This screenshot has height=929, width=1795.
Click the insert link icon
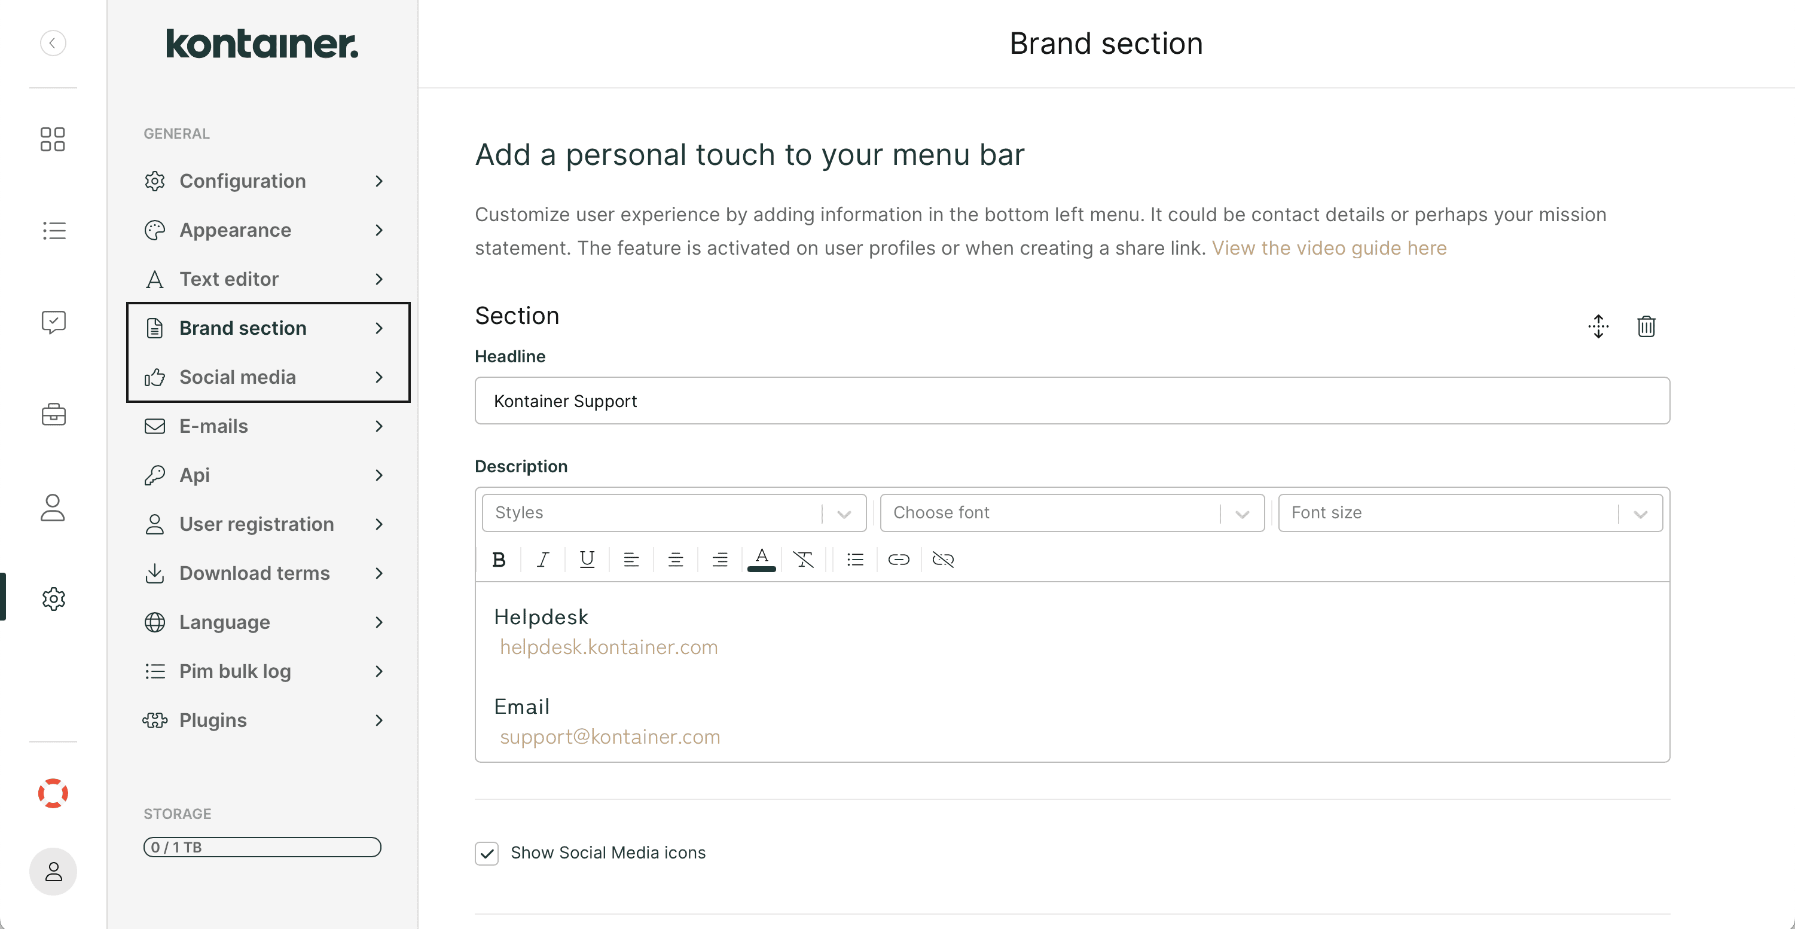click(898, 558)
